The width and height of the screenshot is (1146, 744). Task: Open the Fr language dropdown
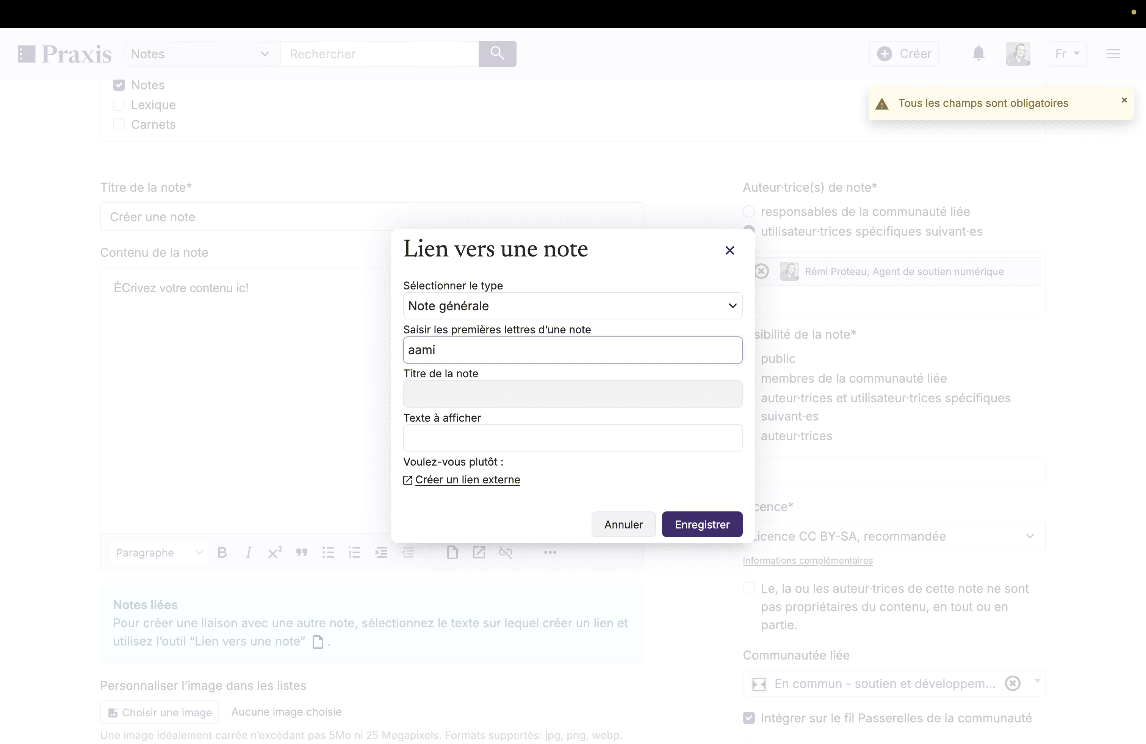click(1068, 53)
